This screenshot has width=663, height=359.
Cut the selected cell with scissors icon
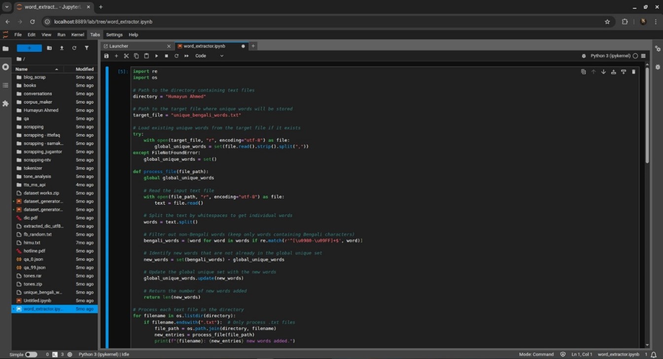tap(126, 56)
